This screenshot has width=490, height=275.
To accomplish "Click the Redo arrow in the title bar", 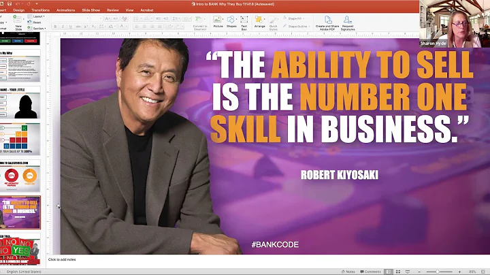I will coord(29,4).
